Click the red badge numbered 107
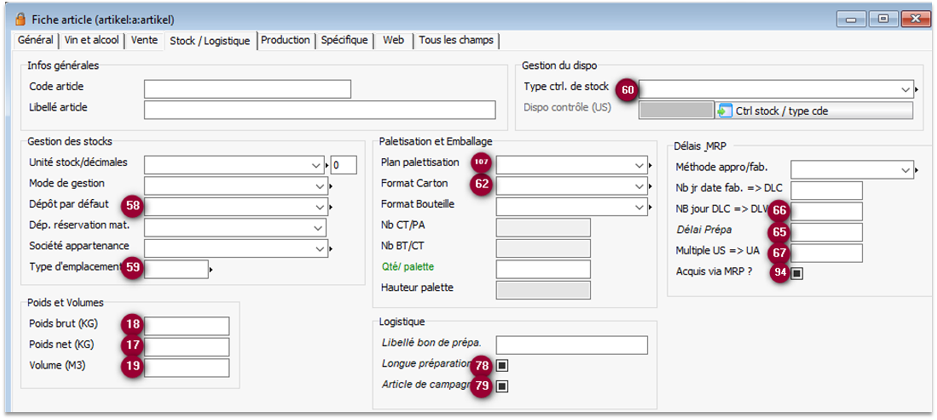Screen dimensions: 937x420 click(x=481, y=162)
